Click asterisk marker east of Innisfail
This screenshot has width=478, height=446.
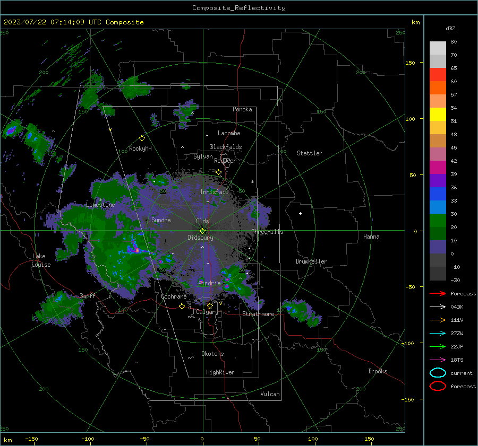[x=252, y=182]
